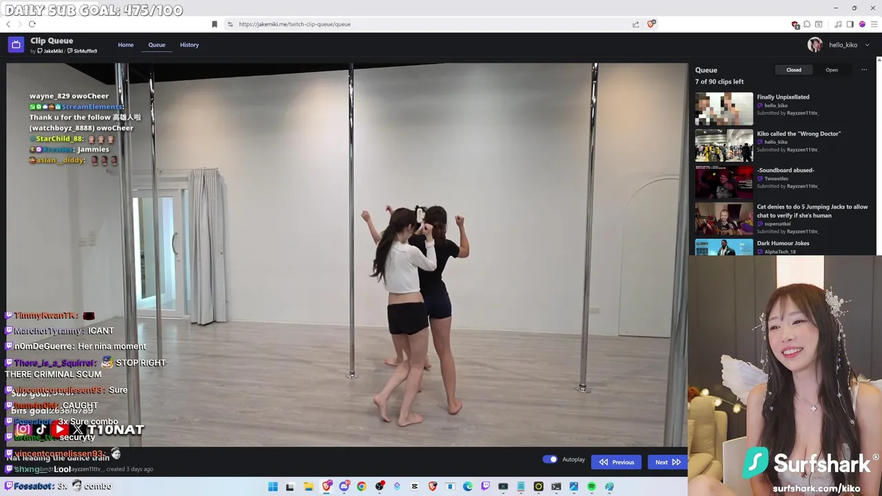
Task: Select the Finally Unpixellated clip thumbnail
Action: [724, 109]
